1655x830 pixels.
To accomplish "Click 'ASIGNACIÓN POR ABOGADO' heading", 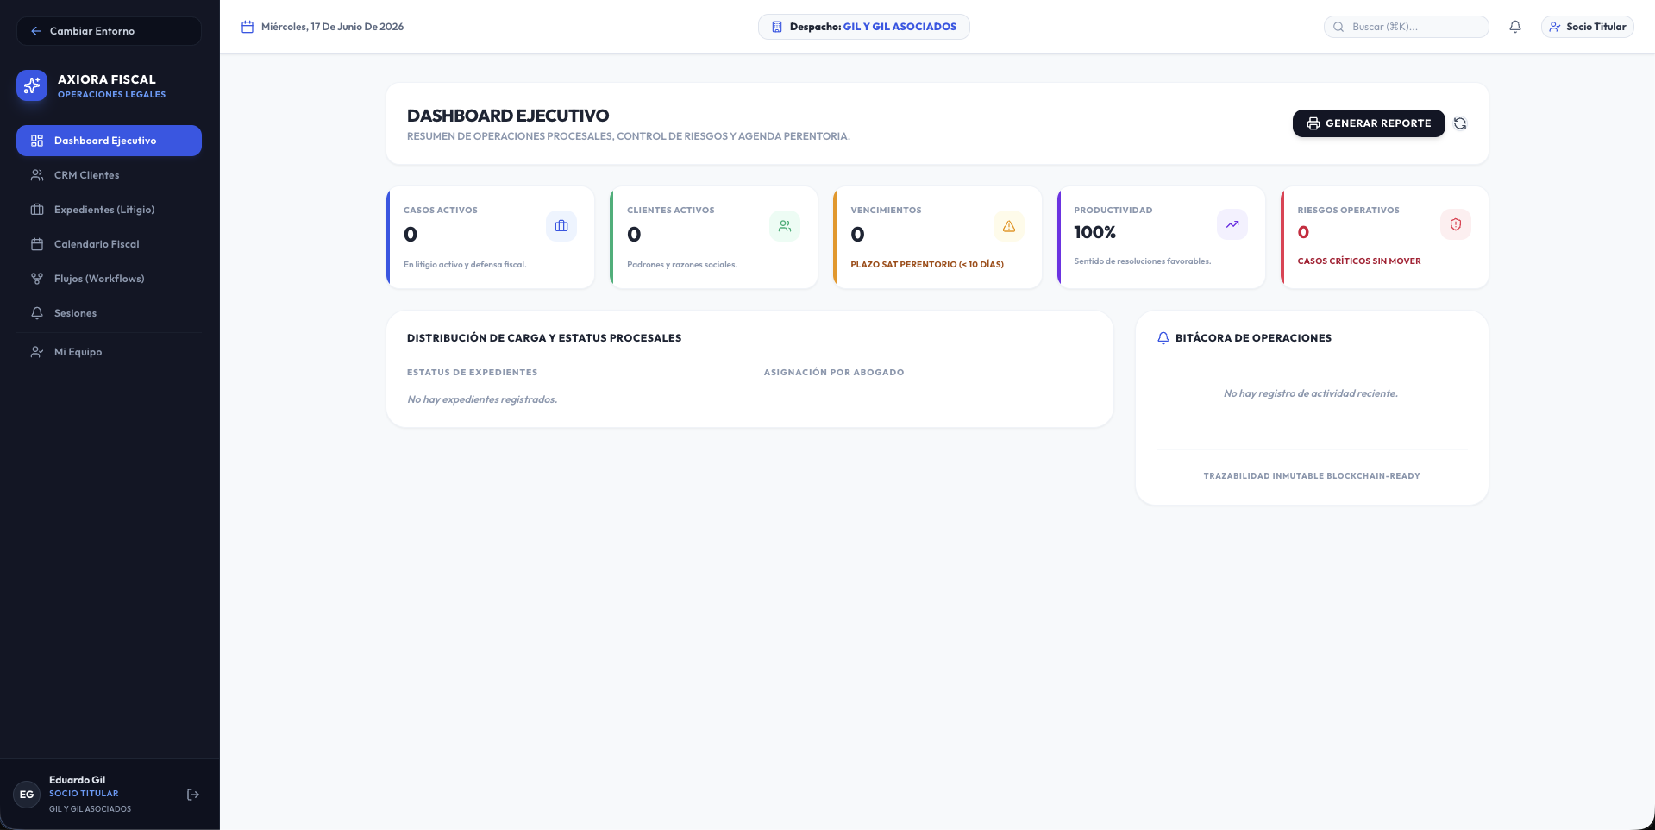I will pyautogui.click(x=834, y=373).
